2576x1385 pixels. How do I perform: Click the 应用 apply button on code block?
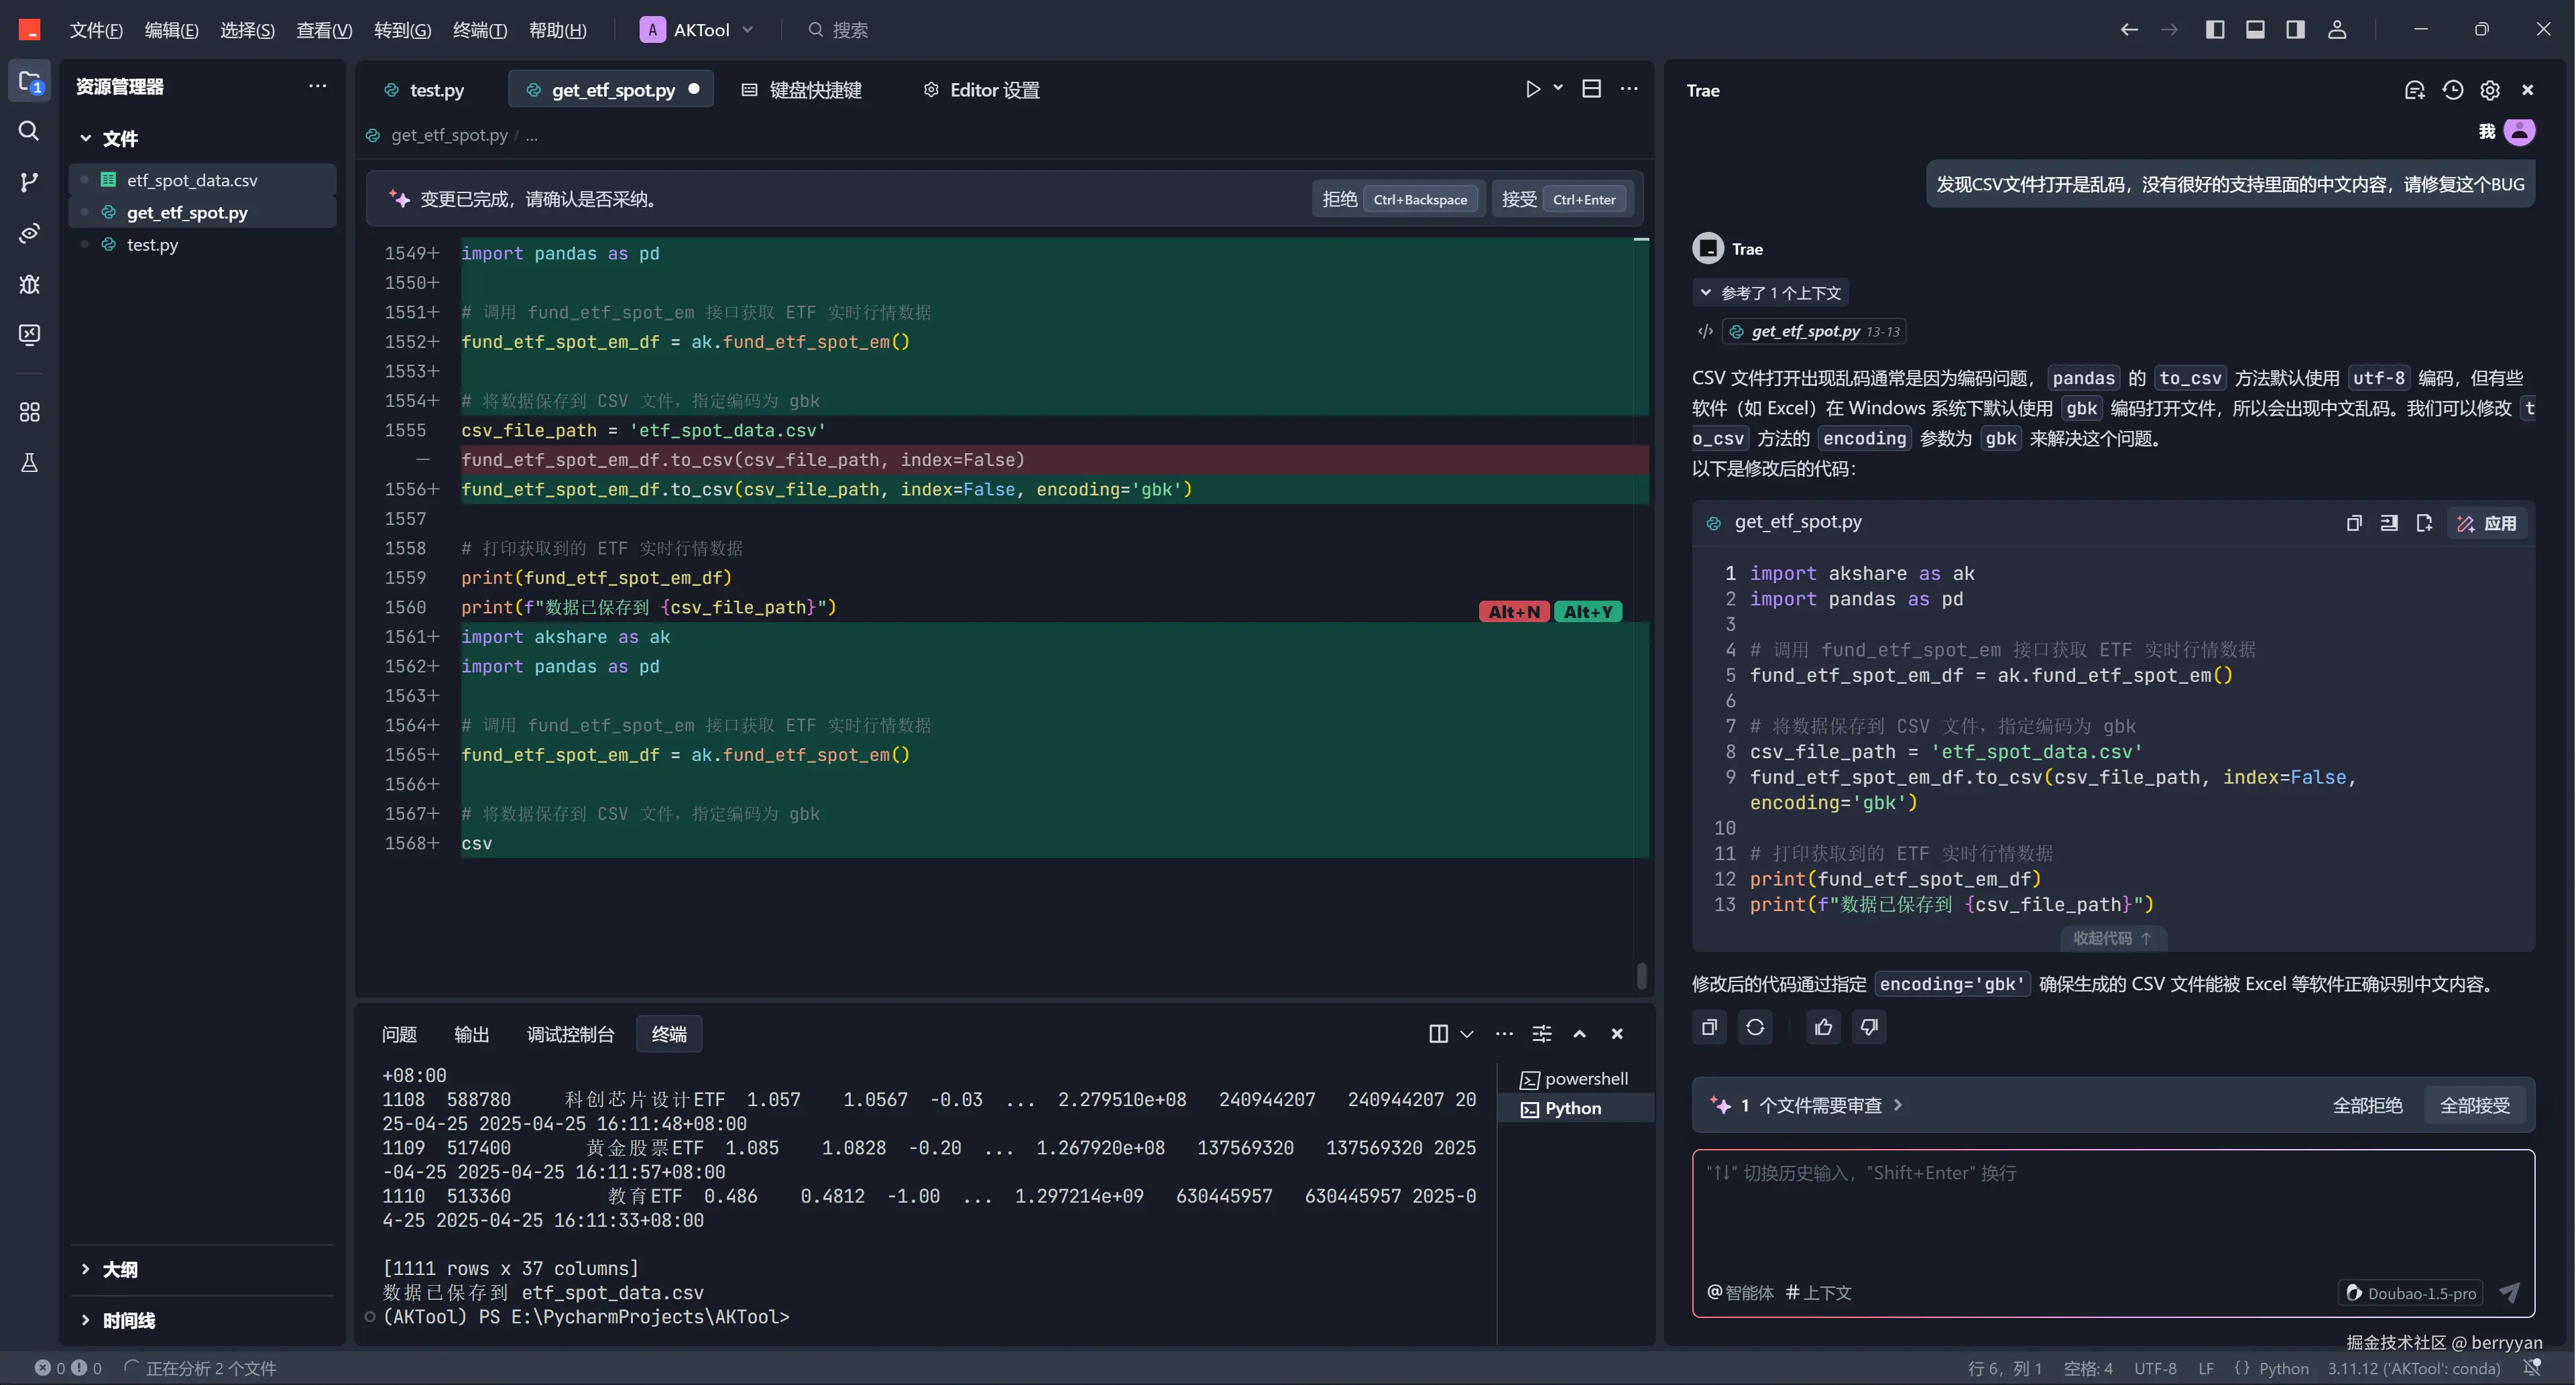(2488, 523)
